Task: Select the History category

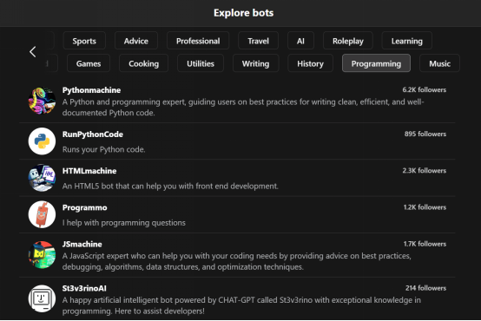Action: coord(310,63)
